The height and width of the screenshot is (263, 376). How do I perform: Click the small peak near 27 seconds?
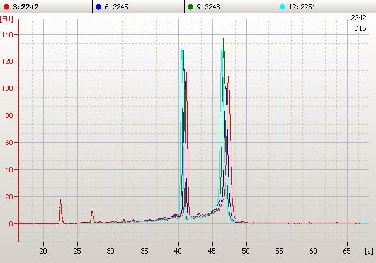(x=92, y=217)
